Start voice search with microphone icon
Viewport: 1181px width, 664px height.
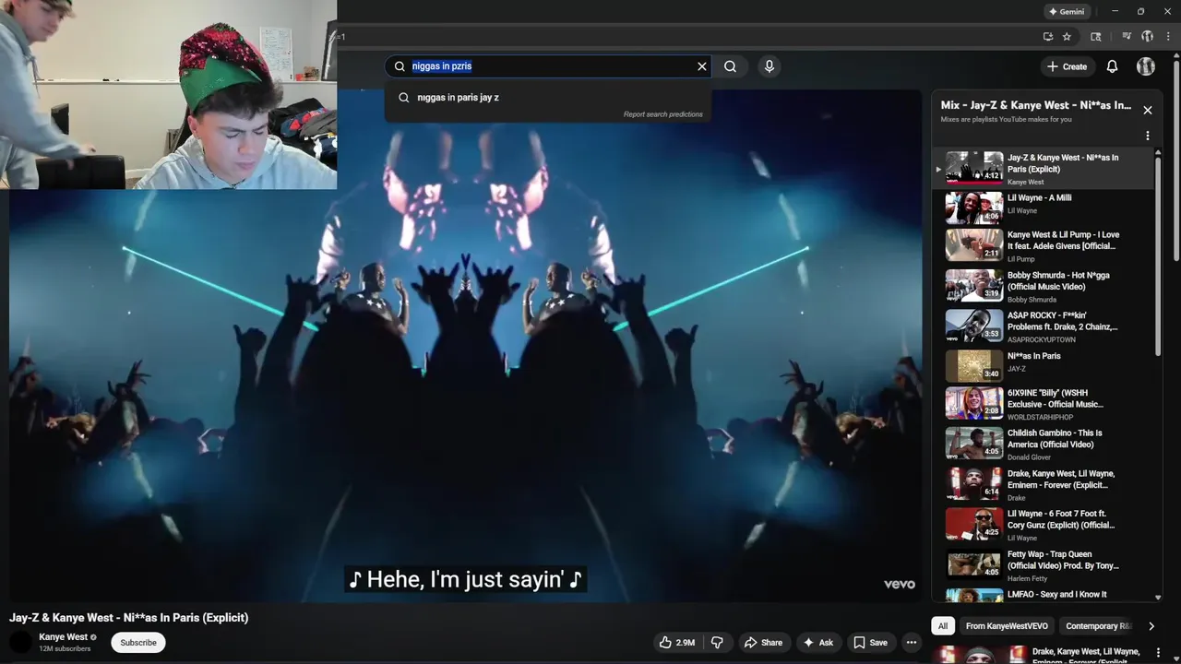(x=769, y=66)
